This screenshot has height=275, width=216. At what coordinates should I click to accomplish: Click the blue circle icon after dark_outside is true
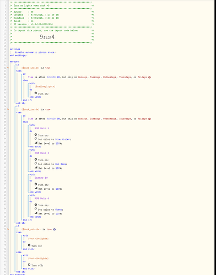(x=55, y=229)
